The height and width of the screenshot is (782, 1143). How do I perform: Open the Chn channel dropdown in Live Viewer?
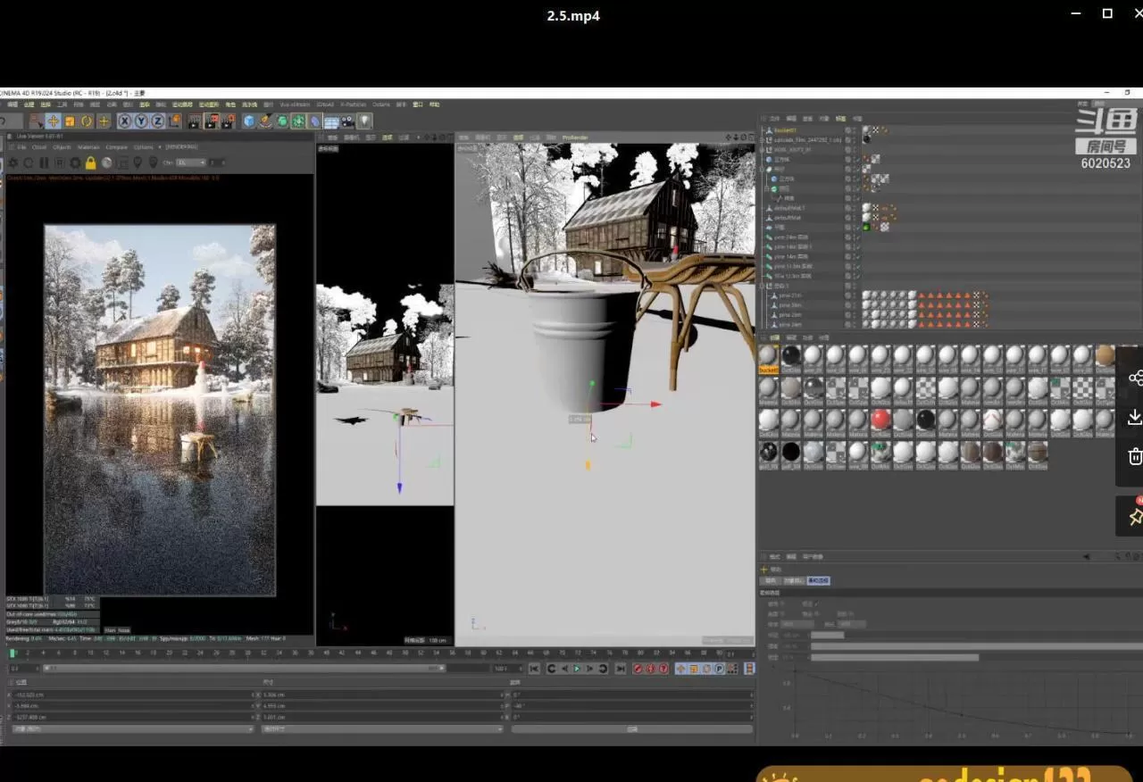click(190, 163)
